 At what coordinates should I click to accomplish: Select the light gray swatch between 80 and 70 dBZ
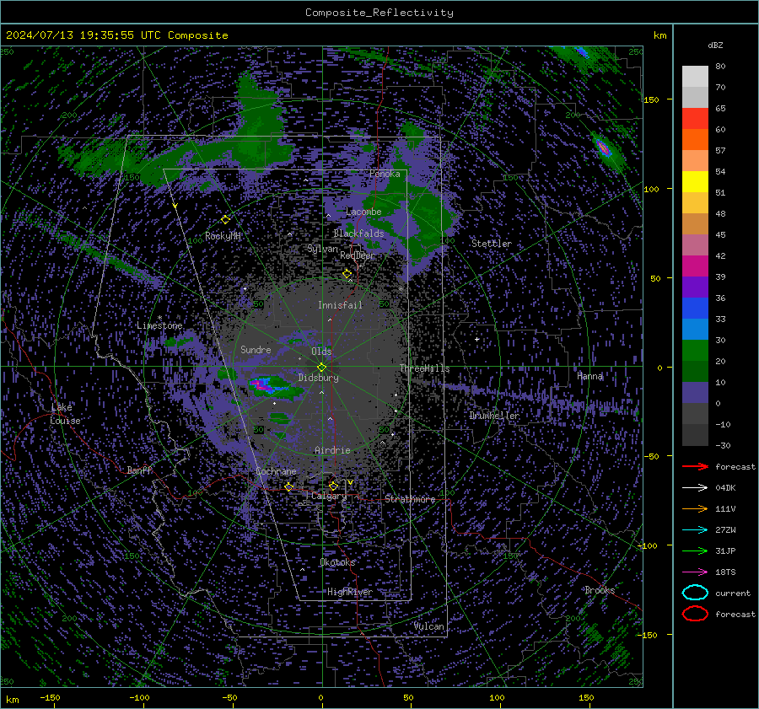tap(695, 77)
